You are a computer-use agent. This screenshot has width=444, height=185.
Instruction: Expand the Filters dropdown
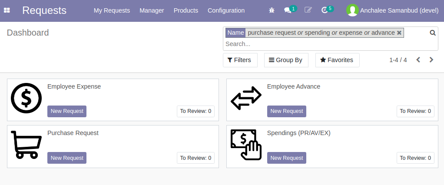point(240,60)
